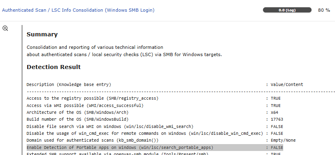Click the Disable file search via WMI entry
The image size is (335, 155).
(x=110, y=126)
